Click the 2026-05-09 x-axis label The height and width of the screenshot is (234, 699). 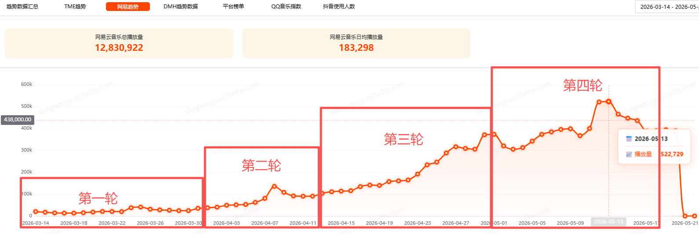point(570,223)
